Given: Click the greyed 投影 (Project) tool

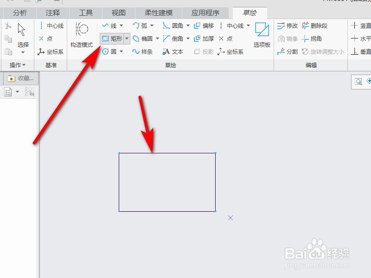Looking at the screenshot, I should click(x=204, y=51).
